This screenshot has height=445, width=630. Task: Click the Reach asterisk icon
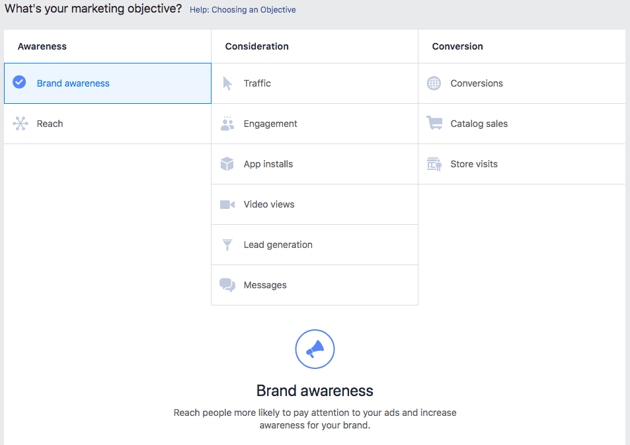pyautogui.click(x=19, y=123)
